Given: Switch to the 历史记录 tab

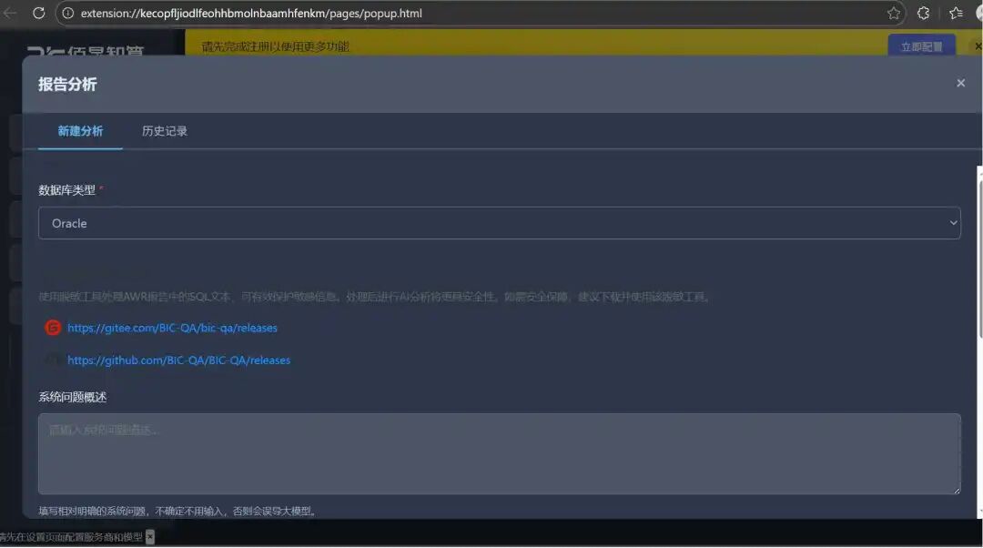Looking at the screenshot, I should point(164,131).
